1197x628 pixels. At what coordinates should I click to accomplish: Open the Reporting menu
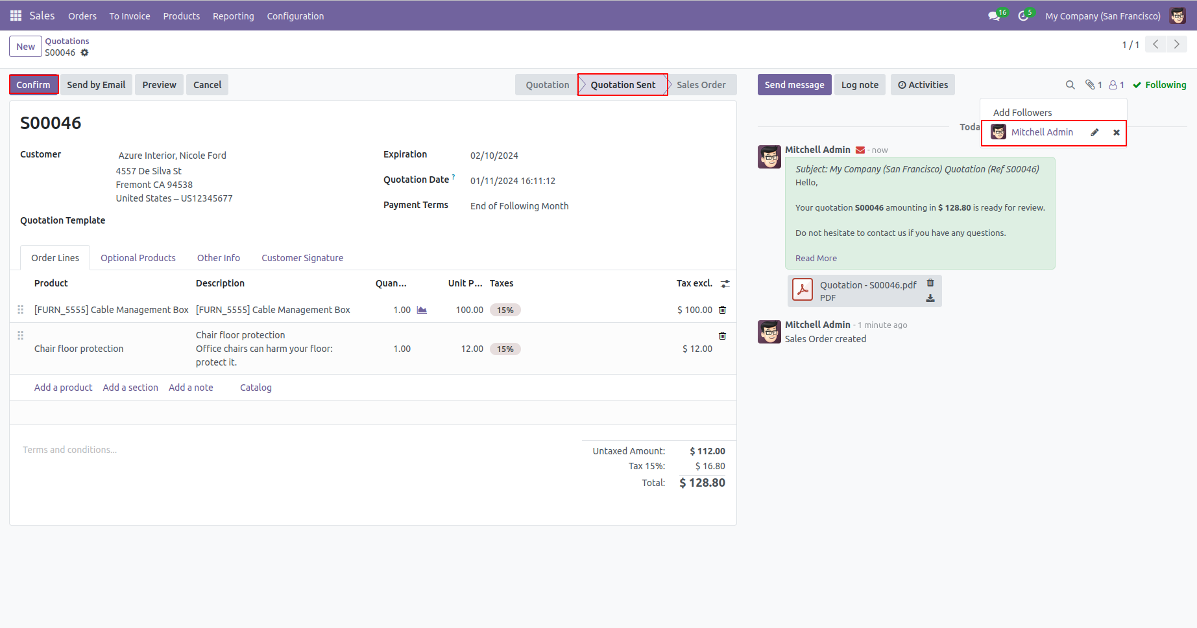233,16
